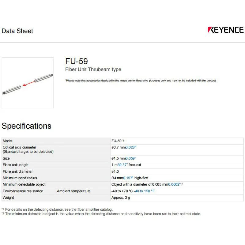Click the KEYENCE logo

click(225, 30)
